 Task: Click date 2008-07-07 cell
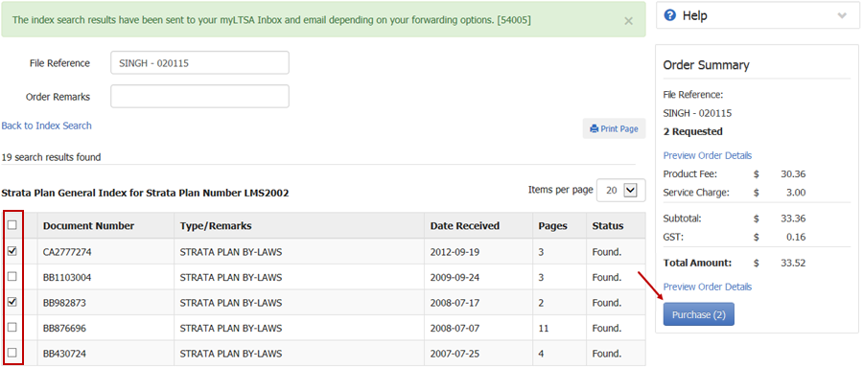pyautogui.click(x=455, y=329)
